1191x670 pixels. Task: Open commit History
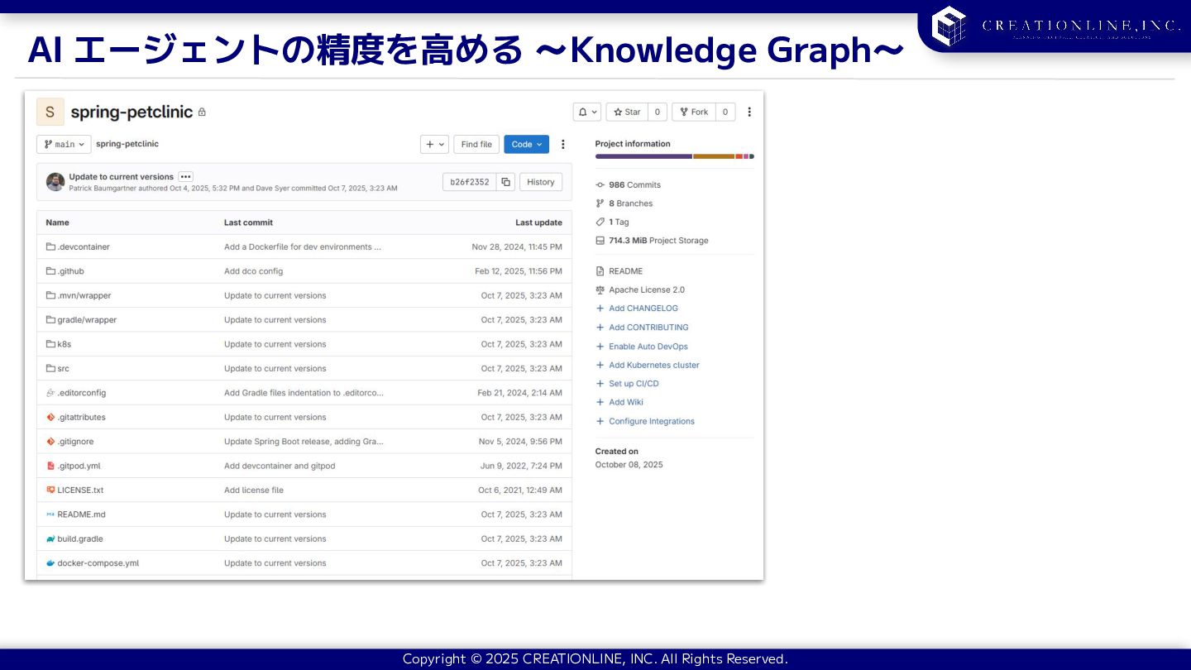541,182
